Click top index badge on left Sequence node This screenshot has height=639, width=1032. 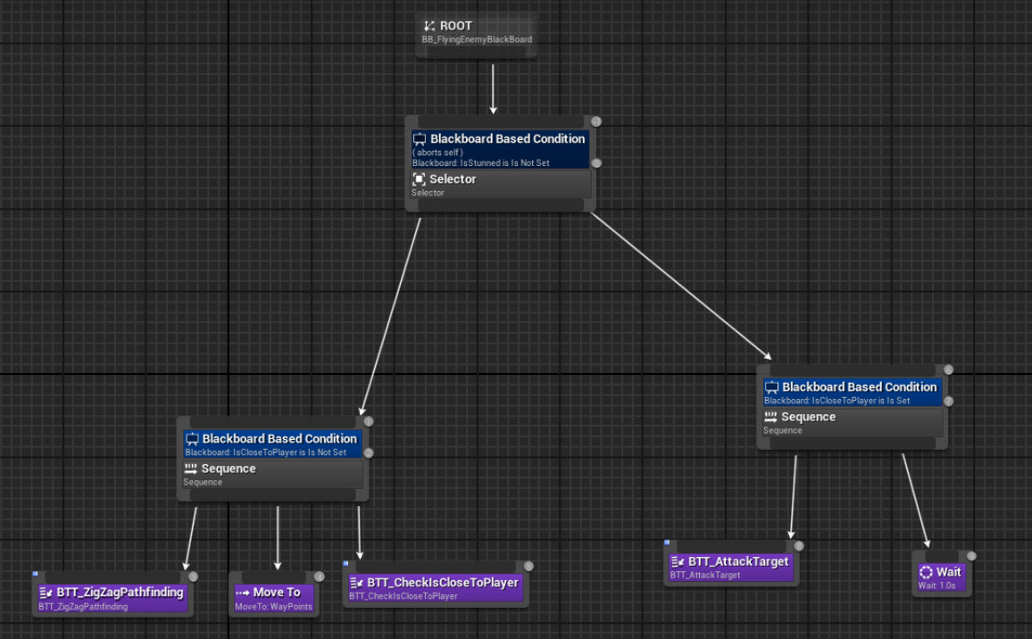(369, 421)
